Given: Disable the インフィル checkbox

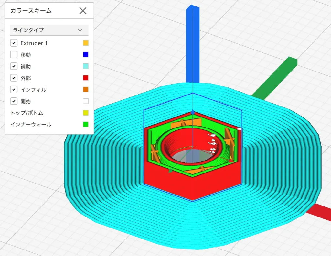Looking at the screenshot, I should (14, 90).
